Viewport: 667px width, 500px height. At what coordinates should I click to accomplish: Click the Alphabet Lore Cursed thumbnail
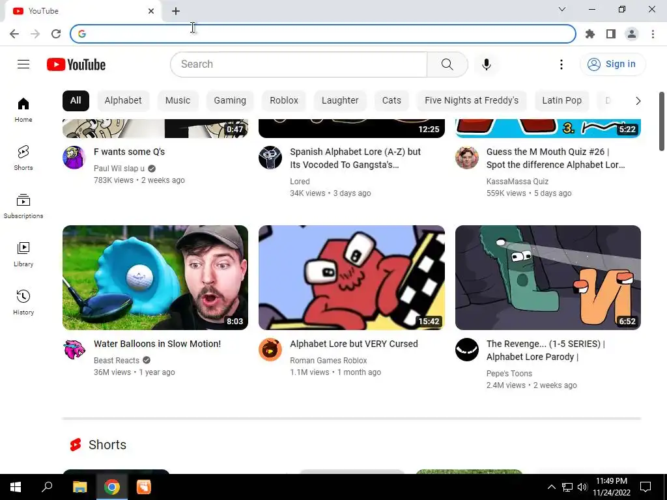[352, 277]
